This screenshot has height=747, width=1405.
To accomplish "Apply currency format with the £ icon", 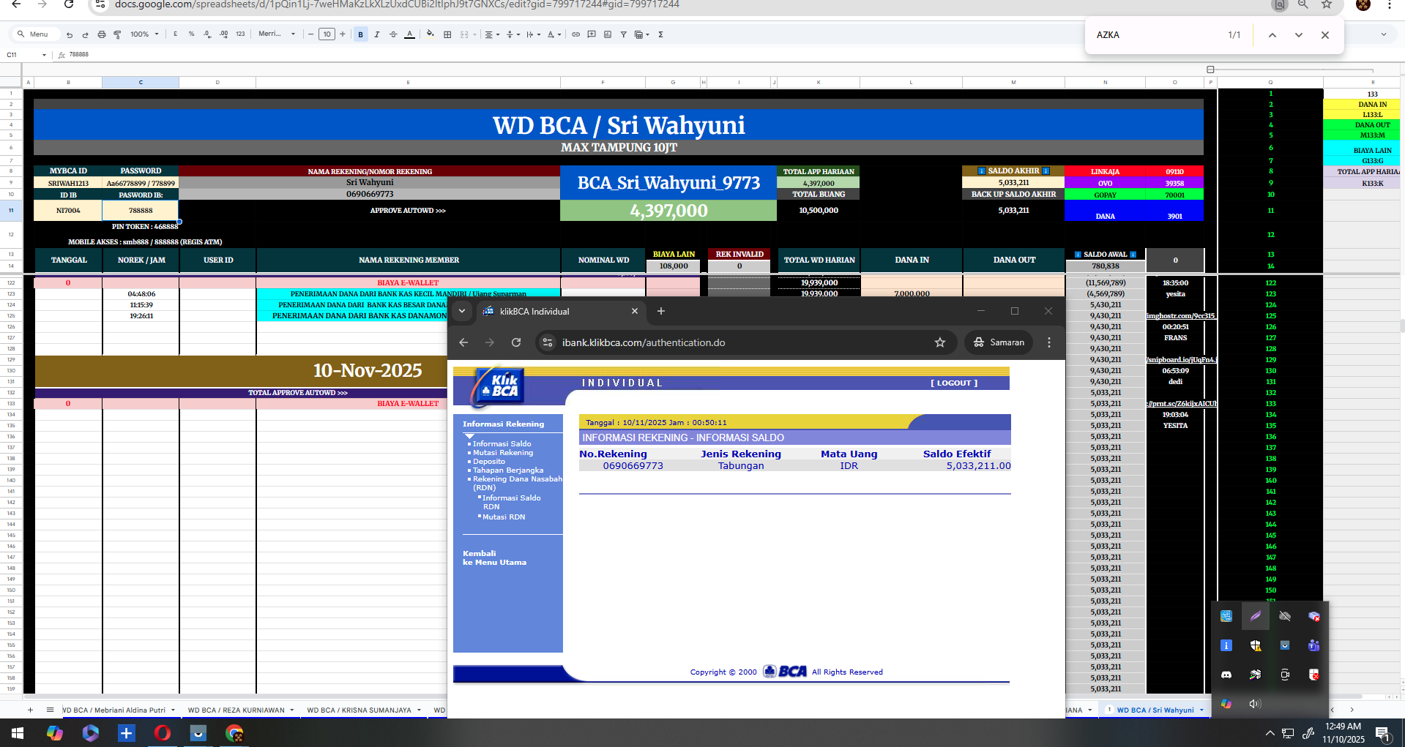I will coord(175,34).
